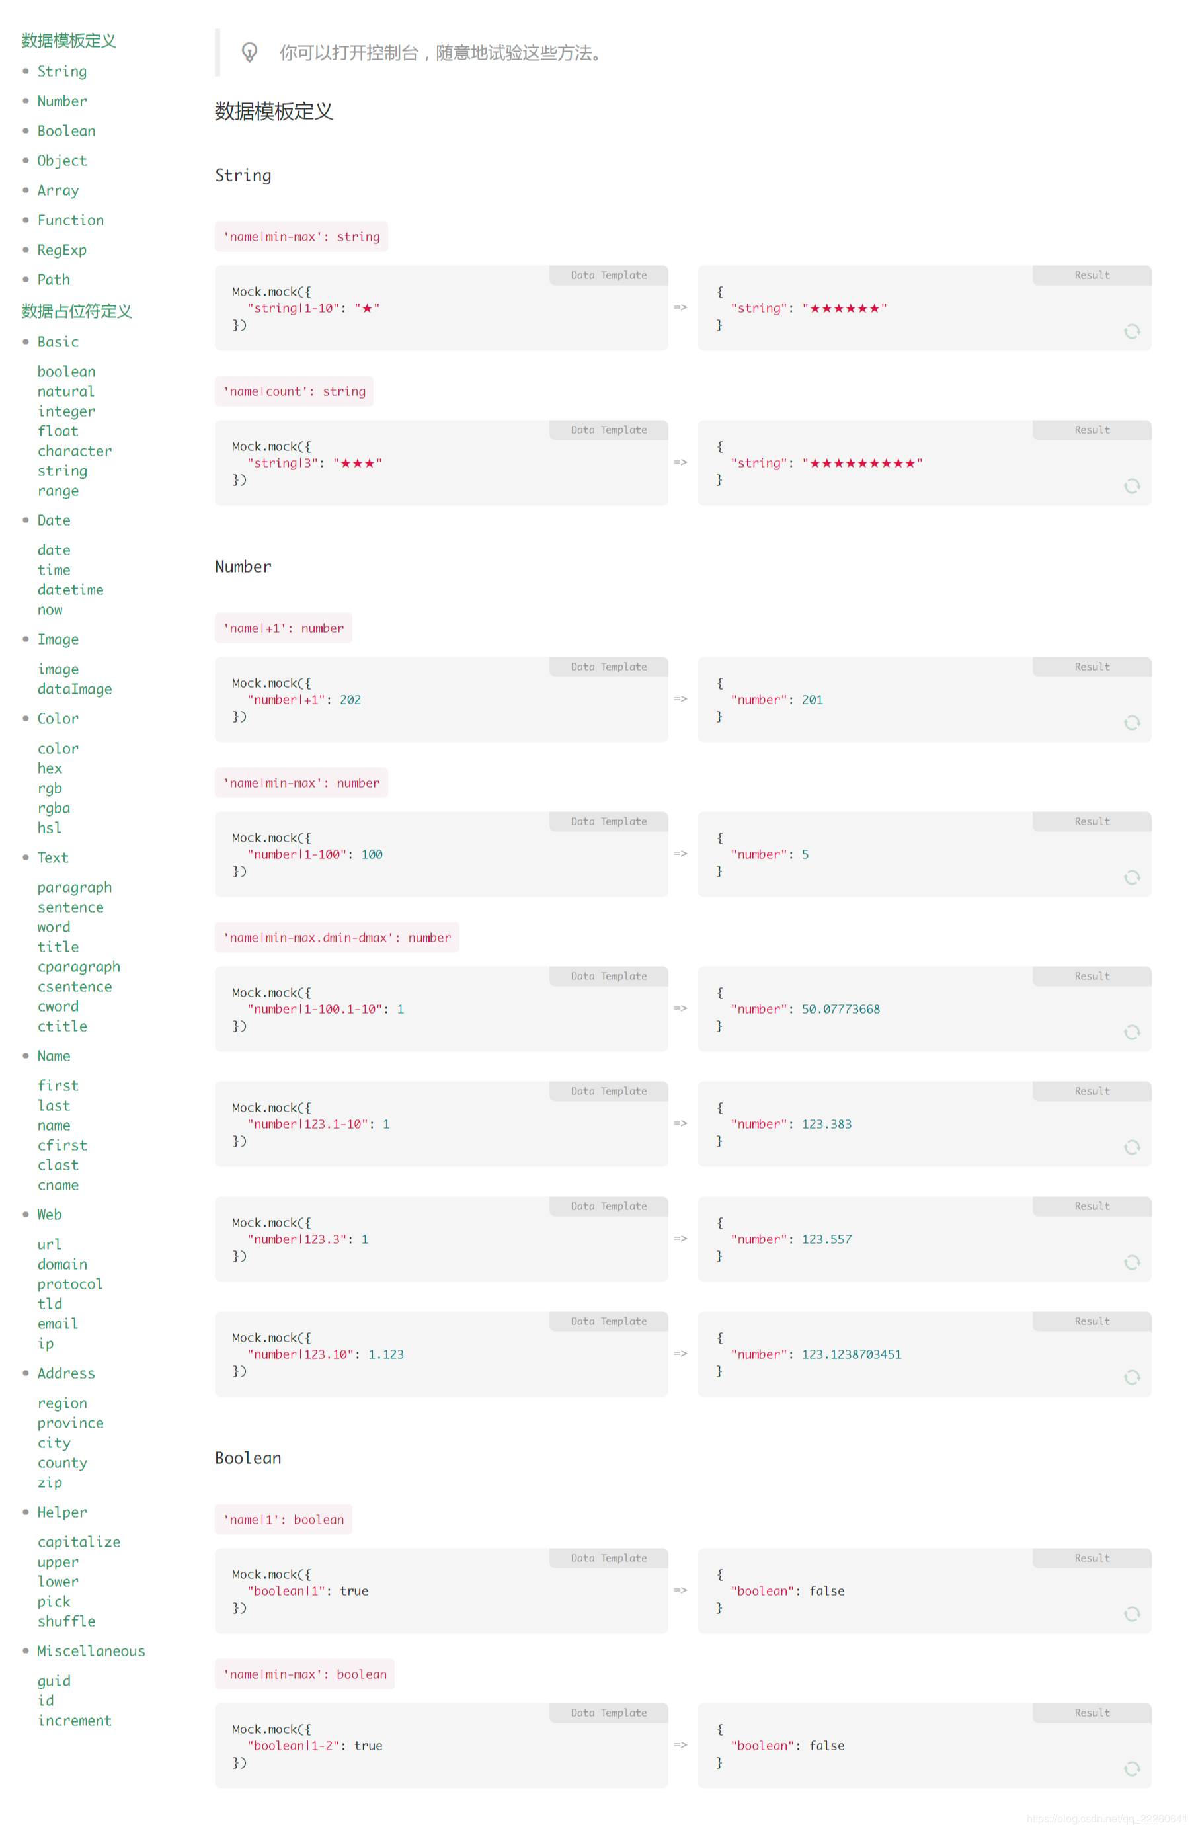Open the cparagraph sidebar link
Viewport: 1192px width, 1831px height.
(79, 967)
